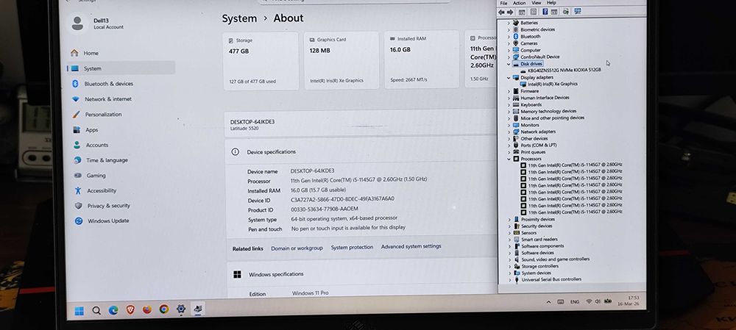Open Advanced system settings link
This screenshot has height=330, width=736.
click(411, 246)
